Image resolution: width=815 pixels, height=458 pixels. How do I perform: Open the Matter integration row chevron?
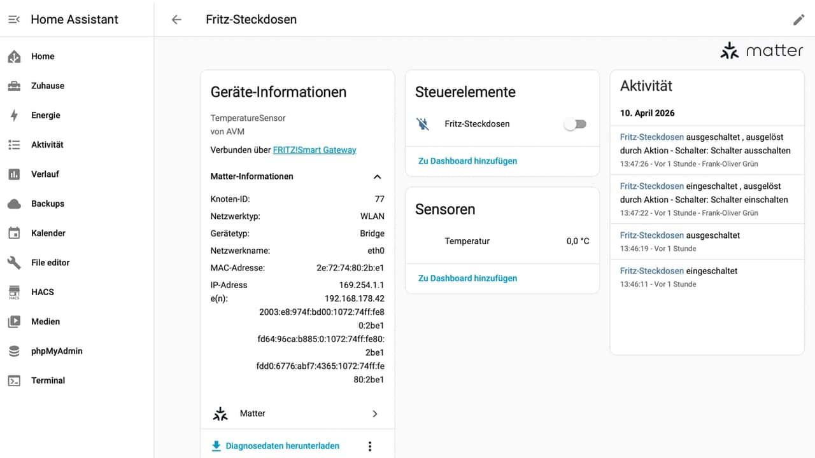tap(374, 414)
